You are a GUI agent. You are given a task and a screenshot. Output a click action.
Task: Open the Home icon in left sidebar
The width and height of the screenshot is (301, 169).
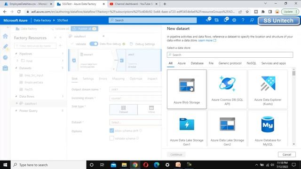[x=5, y=36]
